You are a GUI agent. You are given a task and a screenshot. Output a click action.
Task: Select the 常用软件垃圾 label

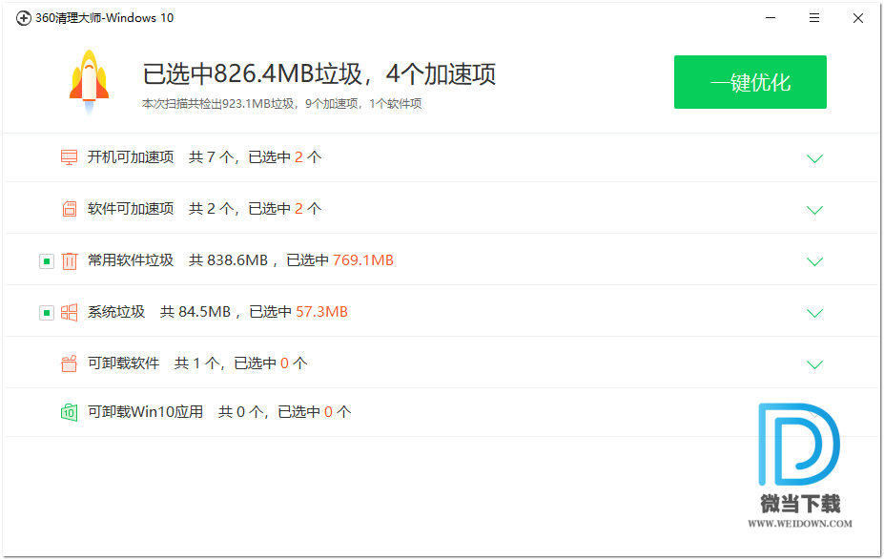[x=131, y=260]
